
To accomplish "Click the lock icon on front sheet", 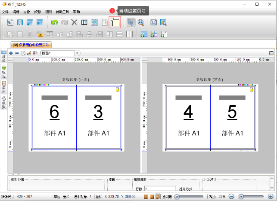I will 118,89.
